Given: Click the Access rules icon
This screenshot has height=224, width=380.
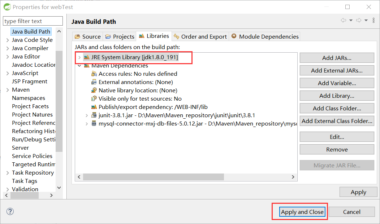Looking at the screenshot, I should pos(94,74).
